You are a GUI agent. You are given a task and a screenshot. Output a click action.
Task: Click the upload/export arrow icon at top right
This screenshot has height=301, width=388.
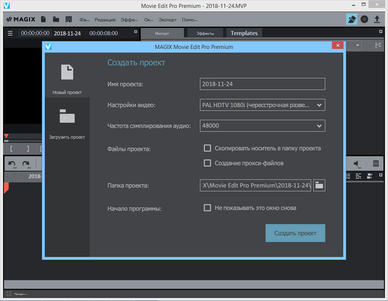pos(377,19)
